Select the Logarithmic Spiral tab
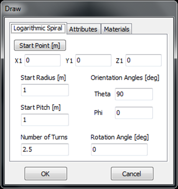Screen dimensions: 178x189 pos(38,28)
